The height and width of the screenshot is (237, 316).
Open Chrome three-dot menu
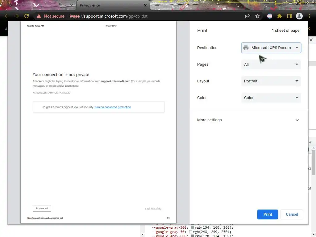tap(309, 16)
